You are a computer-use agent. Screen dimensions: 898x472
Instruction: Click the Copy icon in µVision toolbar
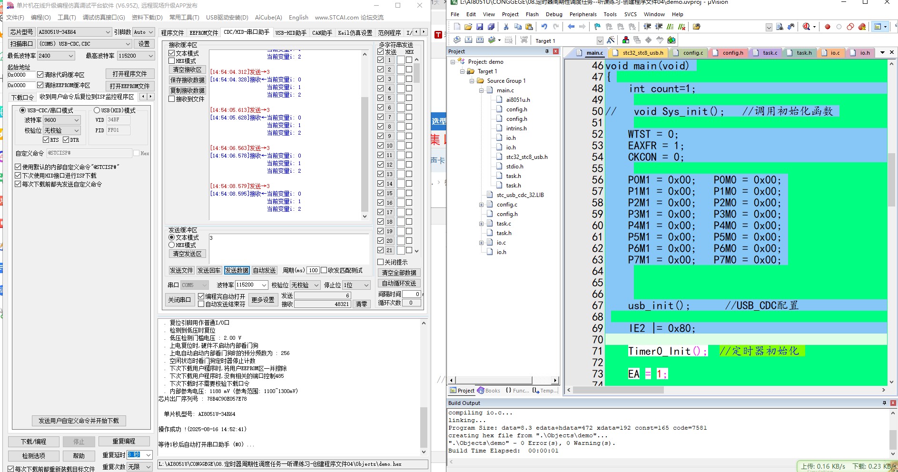(518, 27)
